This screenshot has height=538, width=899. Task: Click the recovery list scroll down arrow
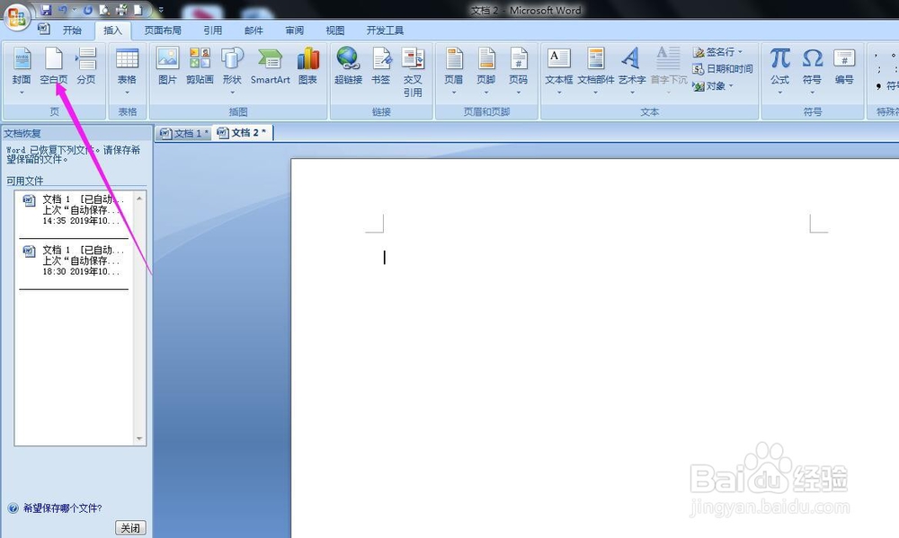tap(139, 439)
